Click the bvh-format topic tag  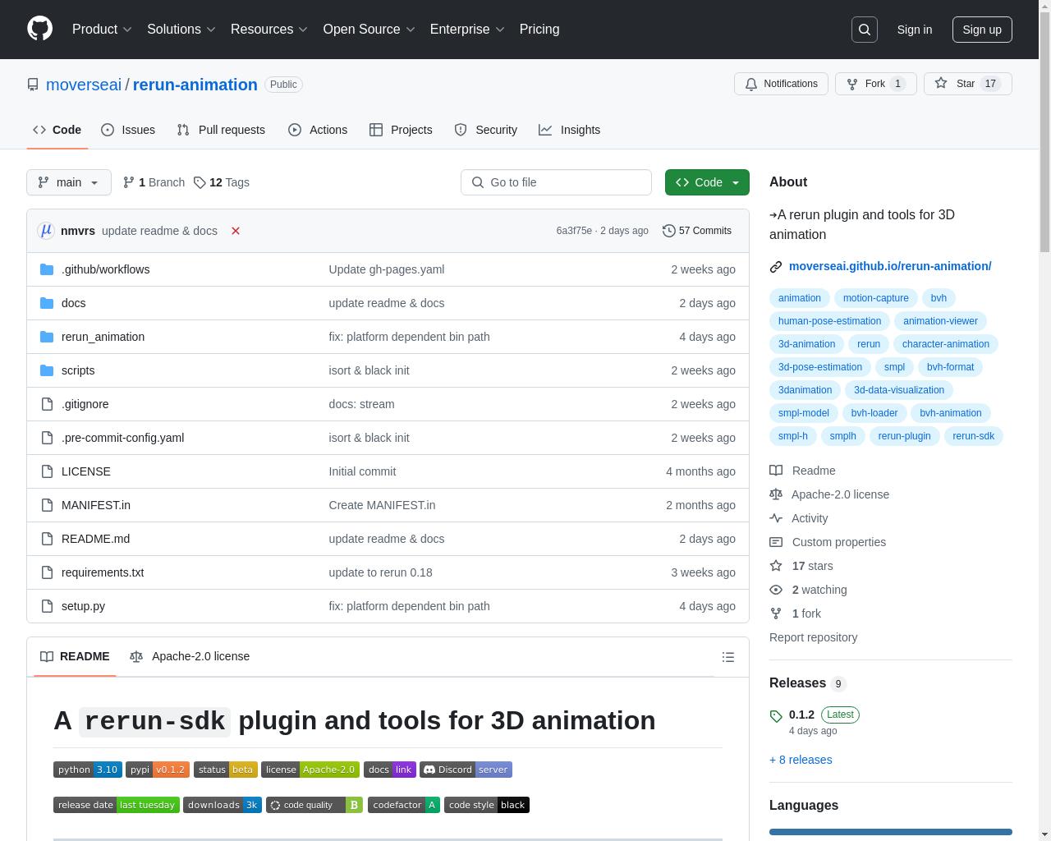[x=950, y=367]
